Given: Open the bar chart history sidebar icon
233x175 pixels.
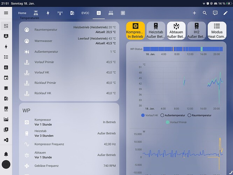Looking at the screenshot, I should pyautogui.click(x=6, y=68).
